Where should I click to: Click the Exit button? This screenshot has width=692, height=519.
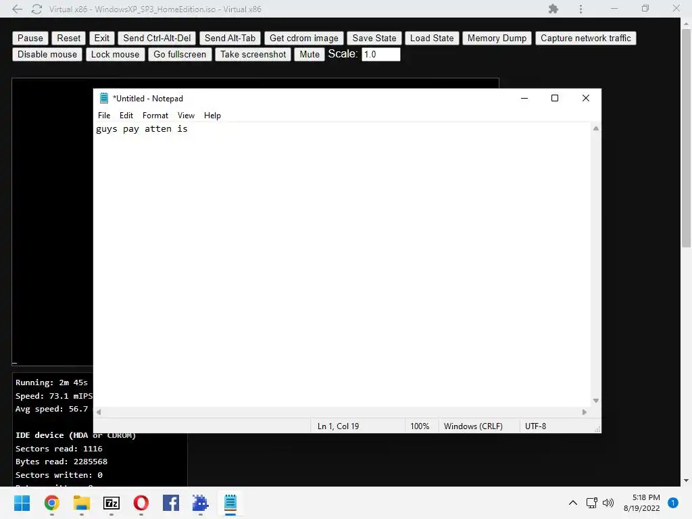[101, 38]
